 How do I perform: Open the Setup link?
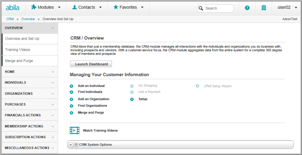point(143,99)
